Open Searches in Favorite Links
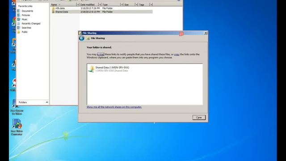 coord(26,28)
